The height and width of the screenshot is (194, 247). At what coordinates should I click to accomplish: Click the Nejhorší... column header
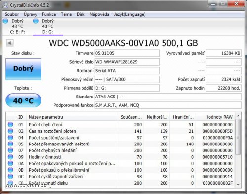coord(157,117)
